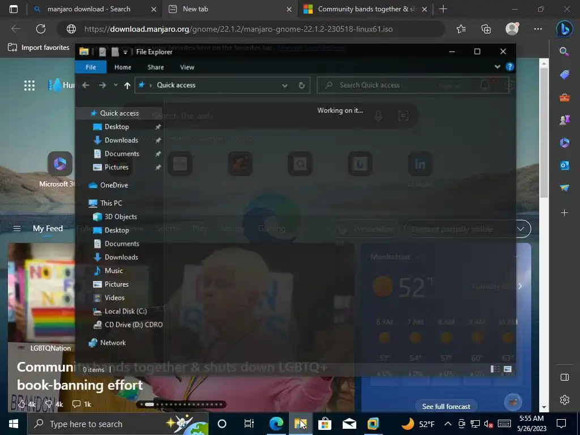Click Edge browser refresh icon
Screen dimensions: 580x435
[41, 29]
